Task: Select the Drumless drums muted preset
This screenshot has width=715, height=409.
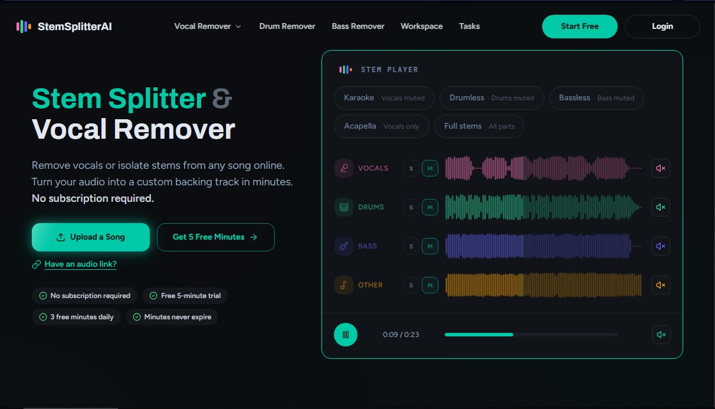Action: [492, 98]
